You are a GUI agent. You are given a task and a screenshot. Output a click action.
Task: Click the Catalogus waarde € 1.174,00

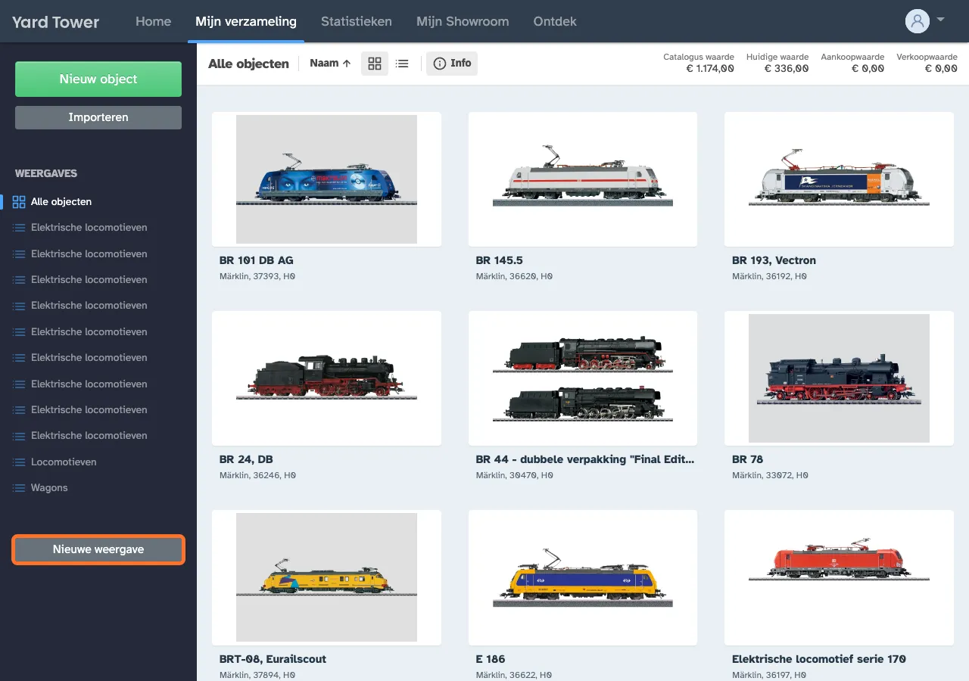pos(698,63)
